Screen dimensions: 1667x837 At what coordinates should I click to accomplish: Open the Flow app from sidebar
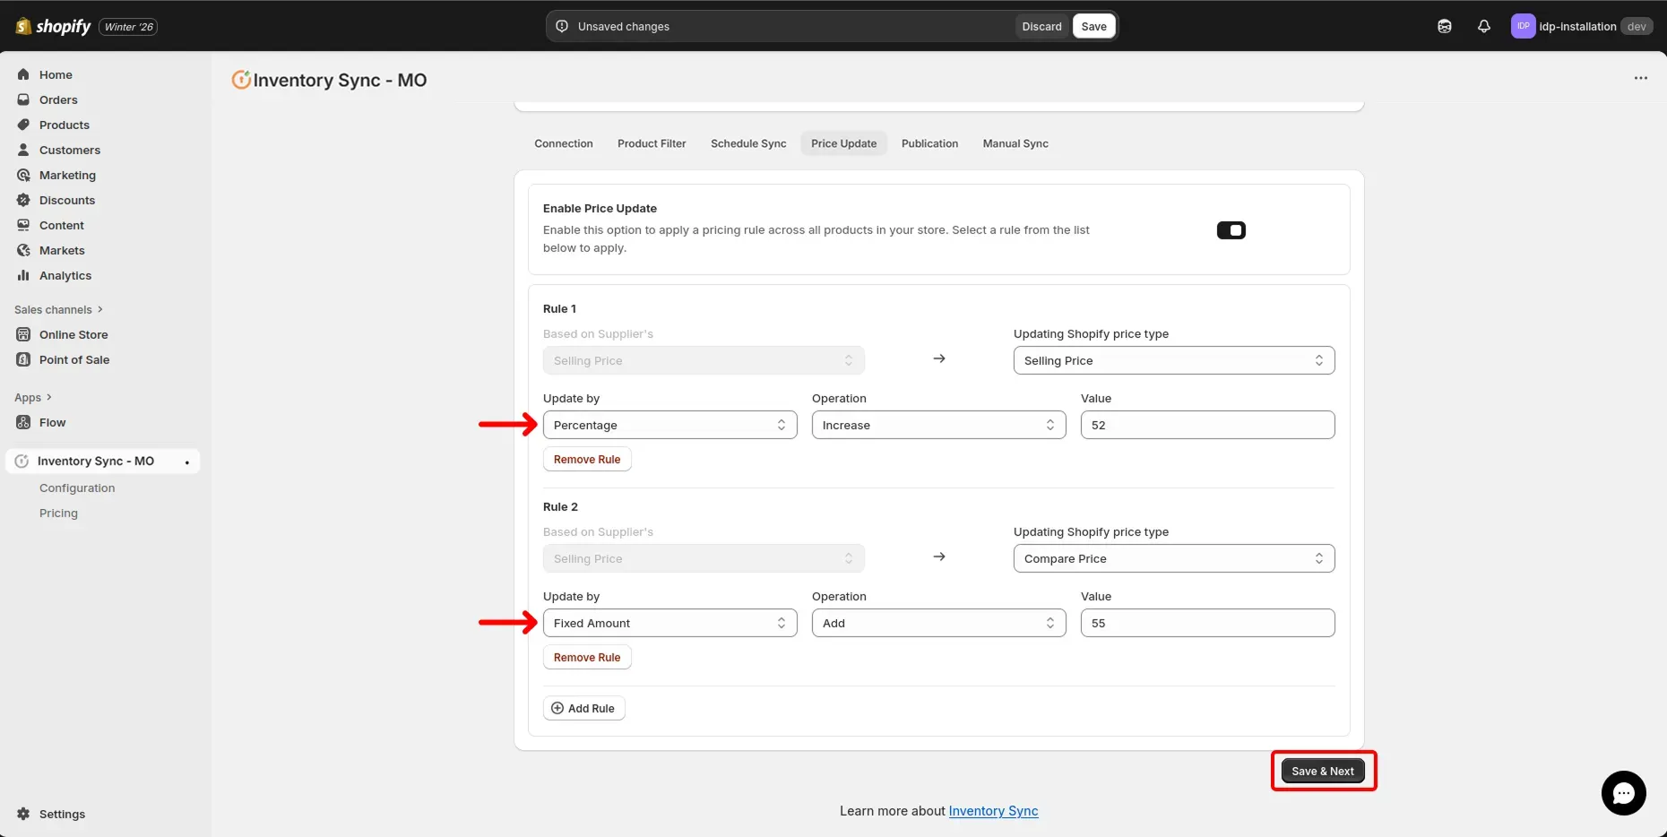tap(52, 422)
